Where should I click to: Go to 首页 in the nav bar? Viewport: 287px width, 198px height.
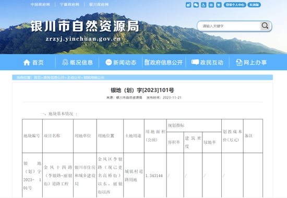tap(38, 63)
